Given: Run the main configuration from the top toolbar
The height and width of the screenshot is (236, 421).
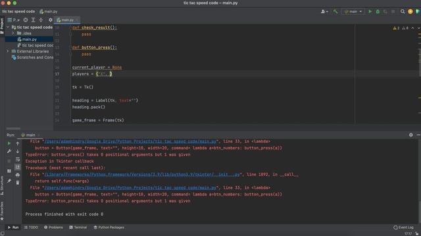Looking at the screenshot, I should [370, 12].
